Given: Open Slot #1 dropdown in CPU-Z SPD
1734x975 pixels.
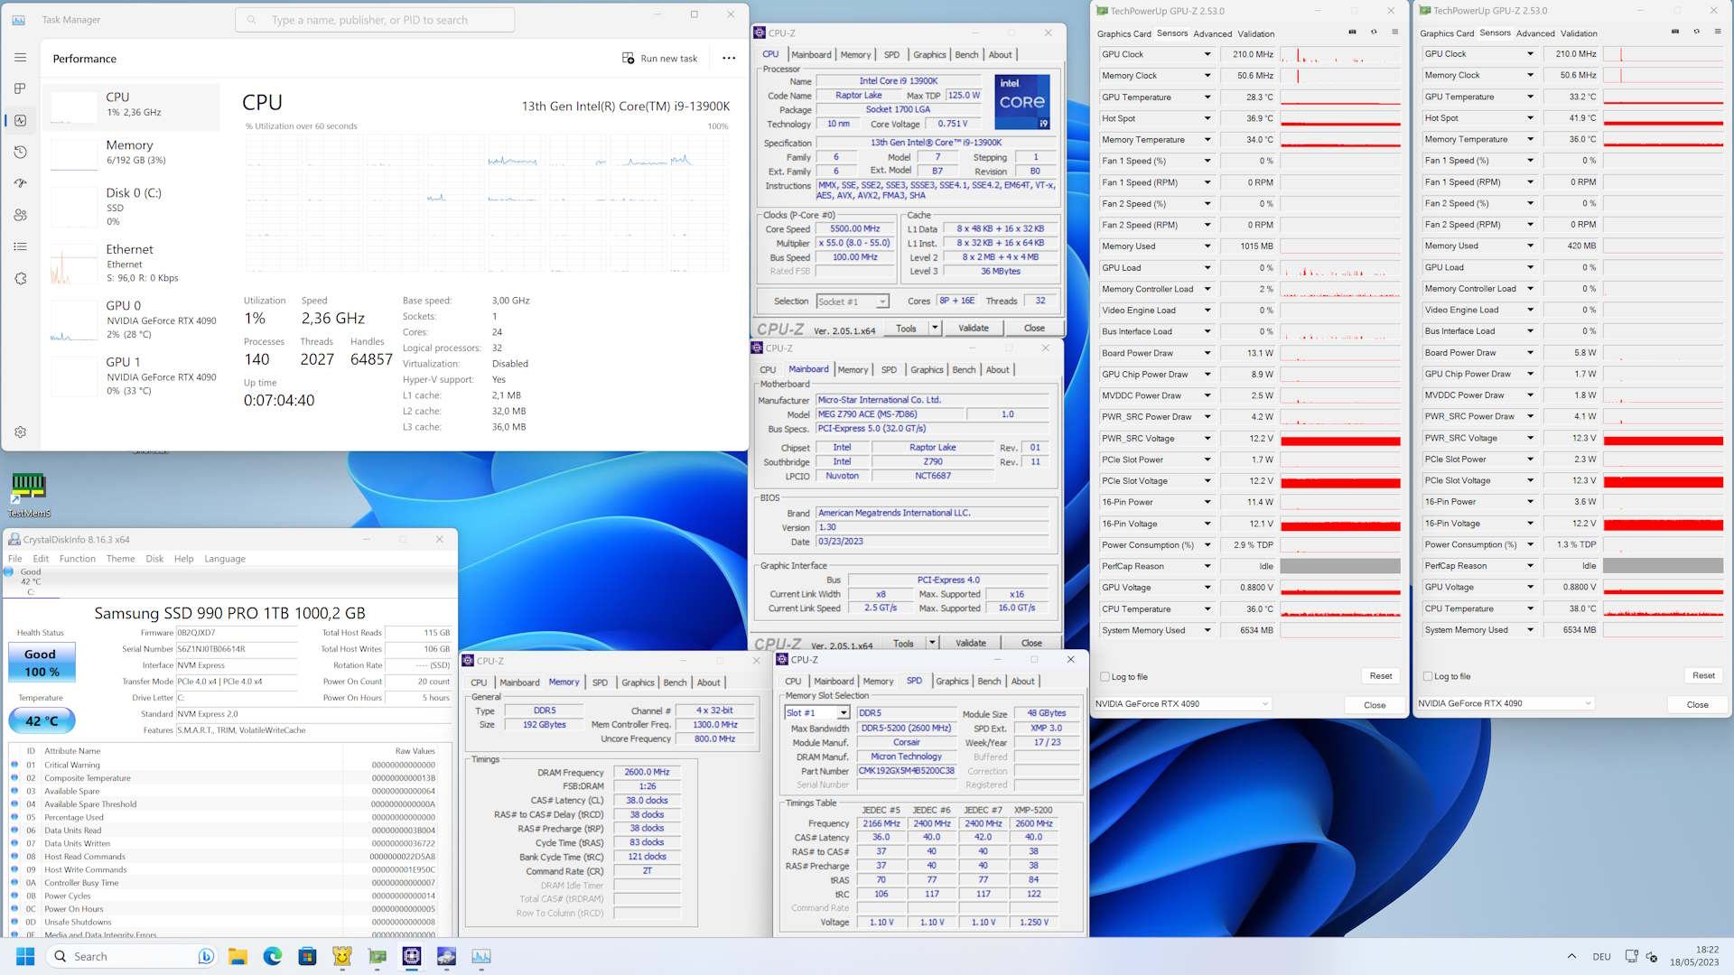Looking at the screenshot, I should tap(817, 713).
